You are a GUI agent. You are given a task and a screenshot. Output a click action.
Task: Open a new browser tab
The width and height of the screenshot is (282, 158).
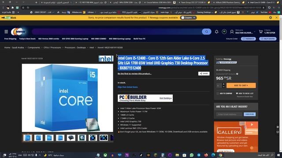click(x=36, y=3)
